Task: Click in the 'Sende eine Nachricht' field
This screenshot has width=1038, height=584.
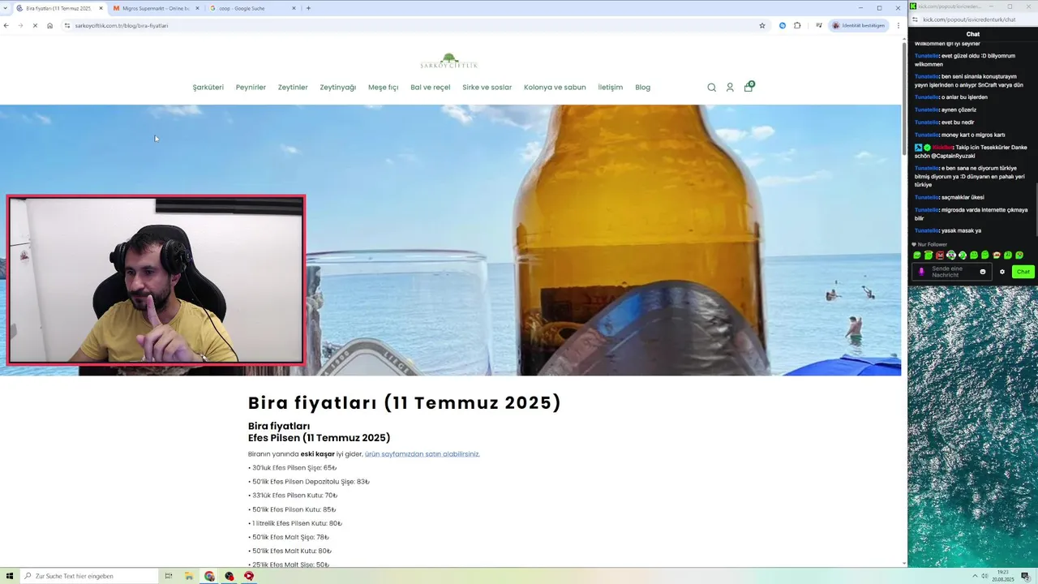Action: click(952, 272)
